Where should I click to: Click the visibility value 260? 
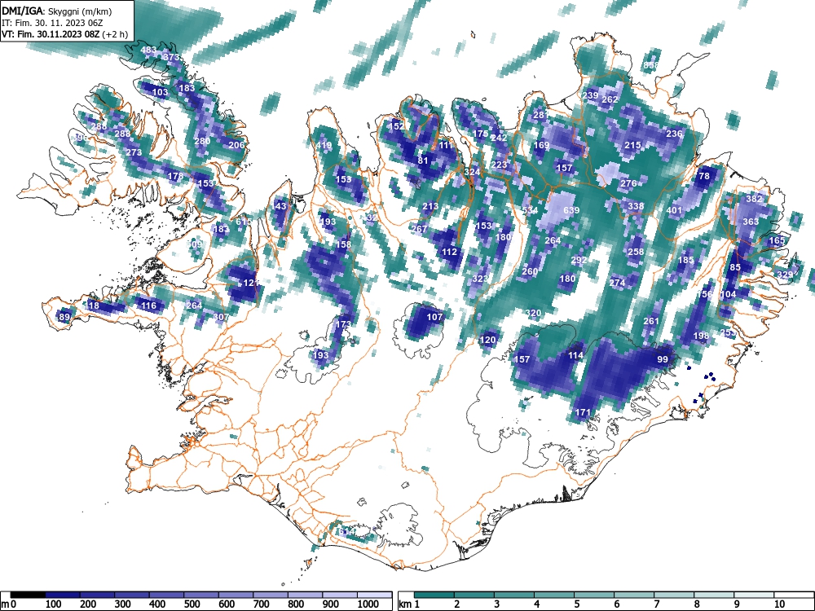pos(530,271)
